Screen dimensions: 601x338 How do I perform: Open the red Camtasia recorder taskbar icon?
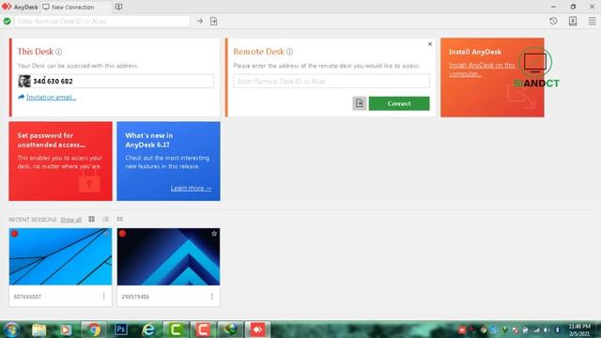[x=203, y=330]
